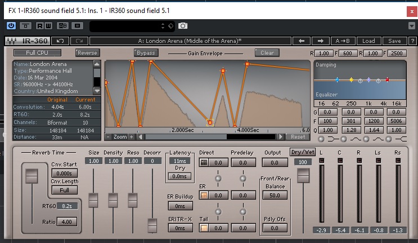Adjust crossfade knob between Direct and ER gain
Viewport: 418px width, 243px height.
(218, 178)
